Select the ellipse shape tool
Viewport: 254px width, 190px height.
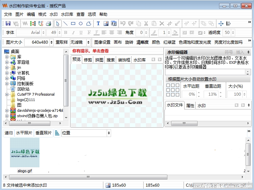(x=81, y=23)
